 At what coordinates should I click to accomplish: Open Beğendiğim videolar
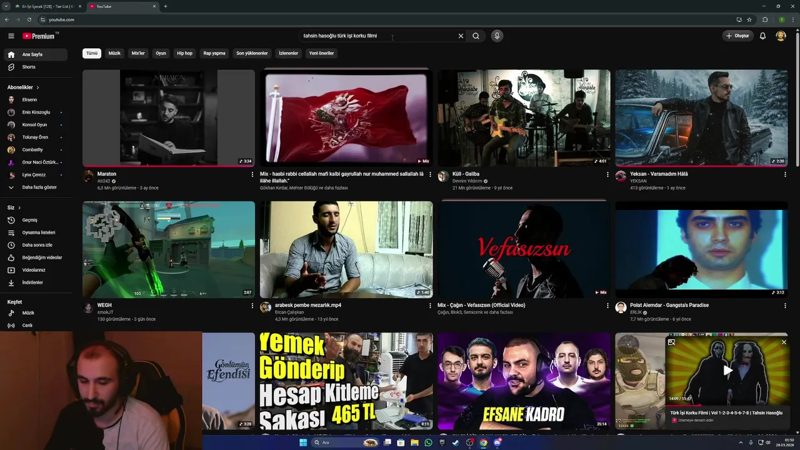click(34, 257)
